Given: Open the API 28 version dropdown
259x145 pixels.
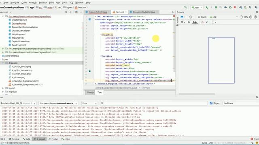Looking at the screenshot, I should (x=214, y=17).
